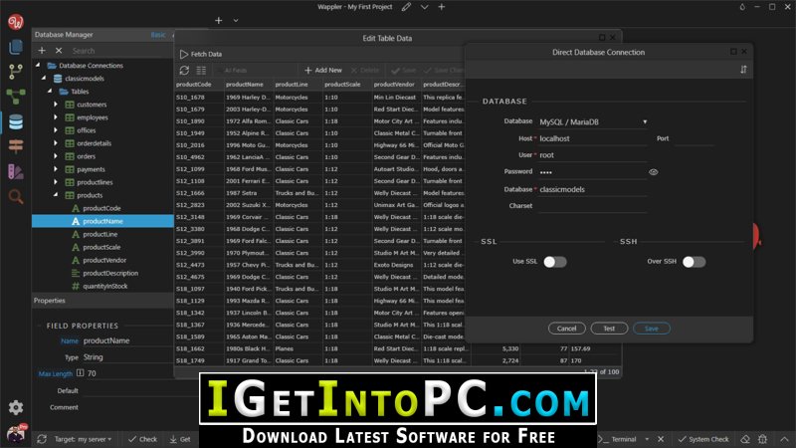Click the flame icon in title bar

point(742,7)
